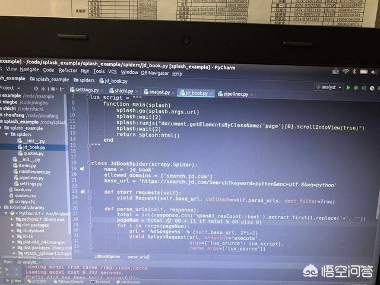
Task: Hide the Project tool window
Action: coord(62,89)
